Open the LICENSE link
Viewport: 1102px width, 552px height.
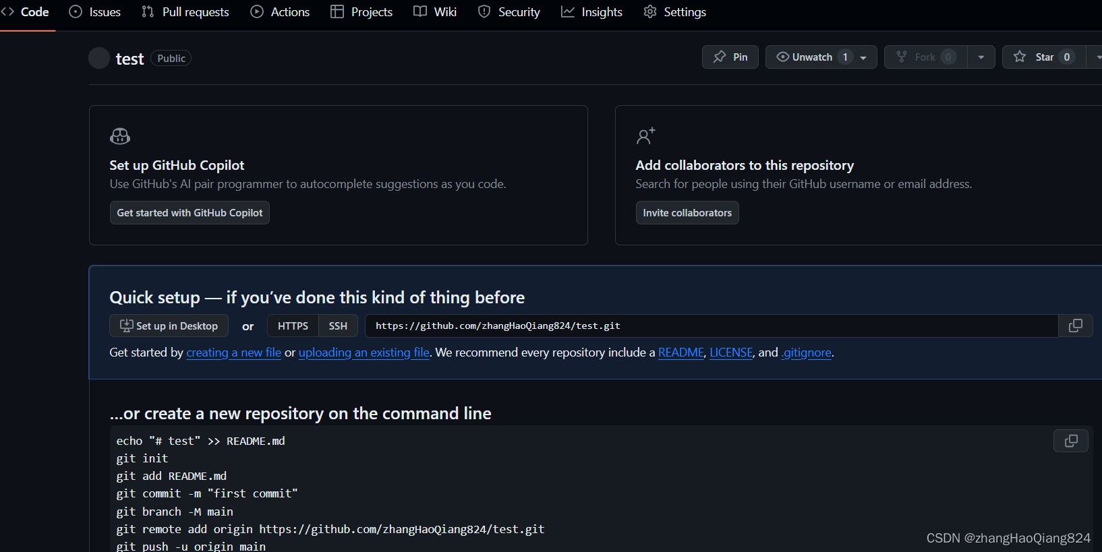731,352
